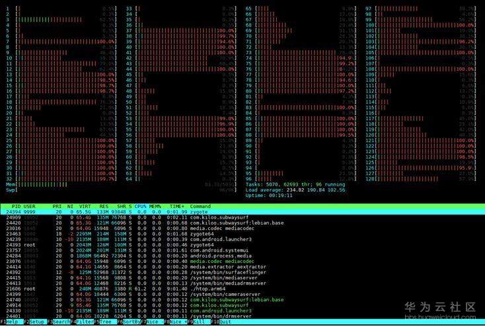Select process 24284 android.process.media
485x327 pixels.
tap(243, 256)
